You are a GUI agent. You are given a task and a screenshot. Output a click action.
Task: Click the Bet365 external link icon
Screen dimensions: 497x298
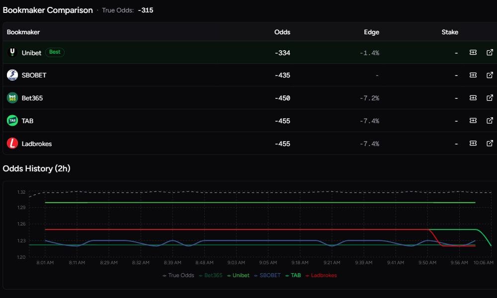[x=490, y=98]
